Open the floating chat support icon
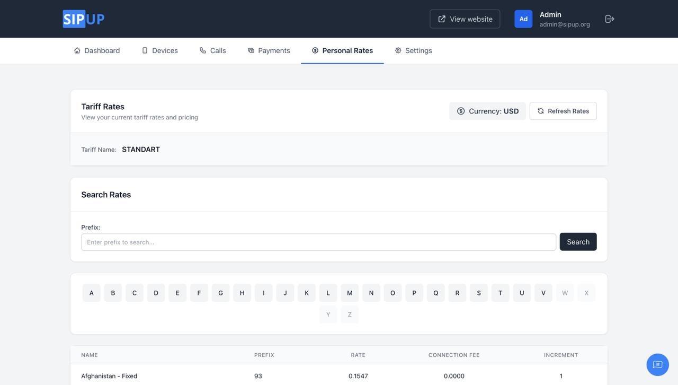Image resolution: width=678 pixels, height=385 pixels. [x=657, y=365]
